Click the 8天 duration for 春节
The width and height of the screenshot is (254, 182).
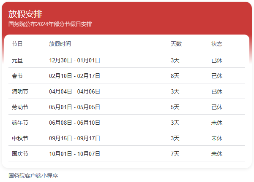click(175, 76)
